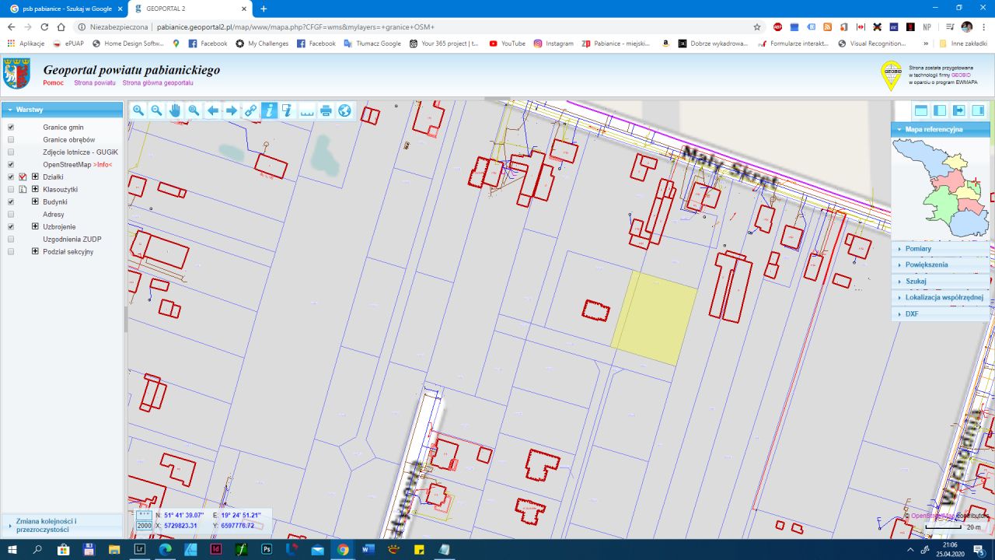The image size is (995, 560).
Task: Select the zoom in magnifier tool
Action: (138, 110)
